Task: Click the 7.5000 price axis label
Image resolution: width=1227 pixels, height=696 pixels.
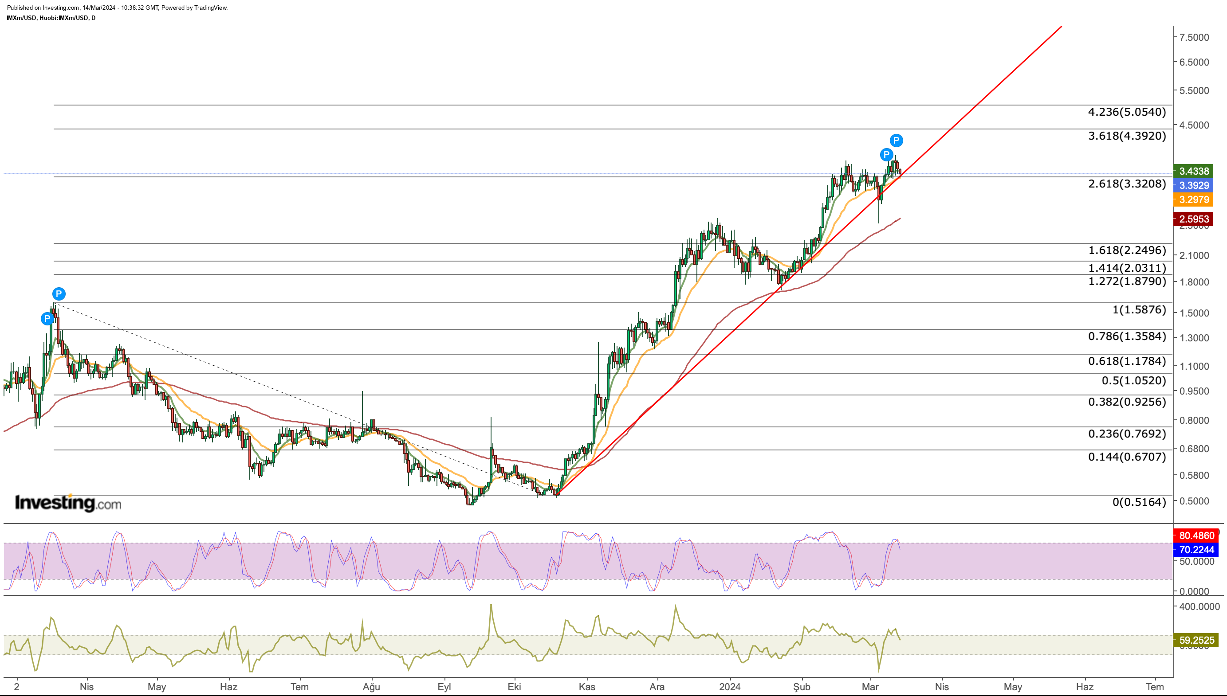Action: pos(1194,37)
